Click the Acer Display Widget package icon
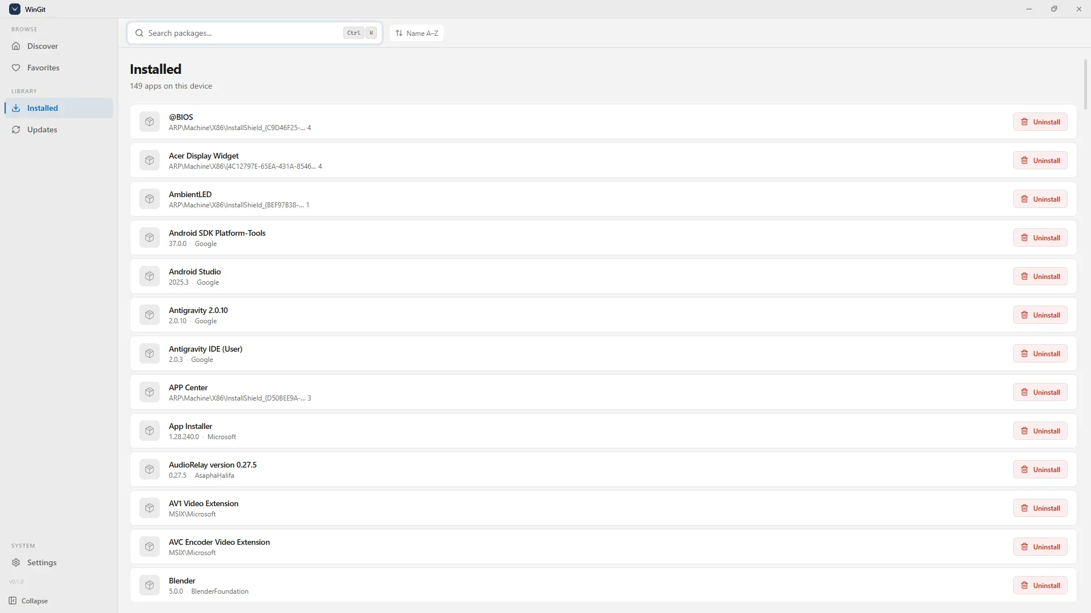This screenshot has width=1091, height=613. click(150, 160)
